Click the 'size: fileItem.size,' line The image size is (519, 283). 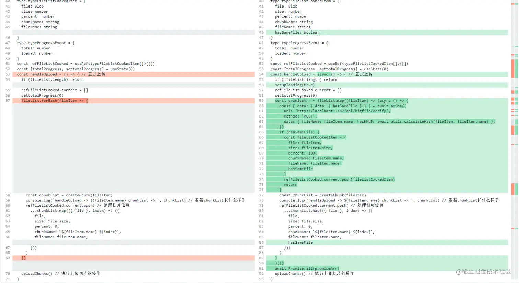(x=387, y=148)
